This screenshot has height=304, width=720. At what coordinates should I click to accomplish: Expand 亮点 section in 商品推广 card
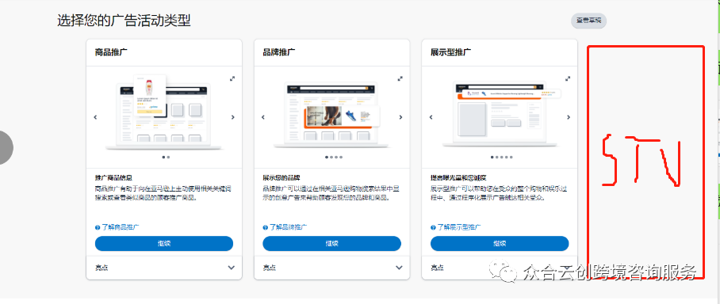tap(164, 268)
